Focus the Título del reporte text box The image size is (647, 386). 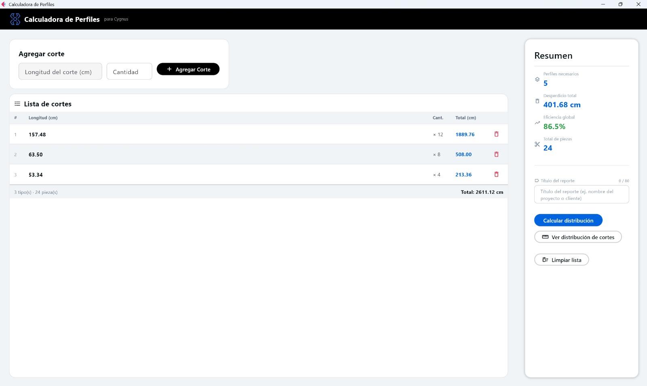(x=581, y=195)
